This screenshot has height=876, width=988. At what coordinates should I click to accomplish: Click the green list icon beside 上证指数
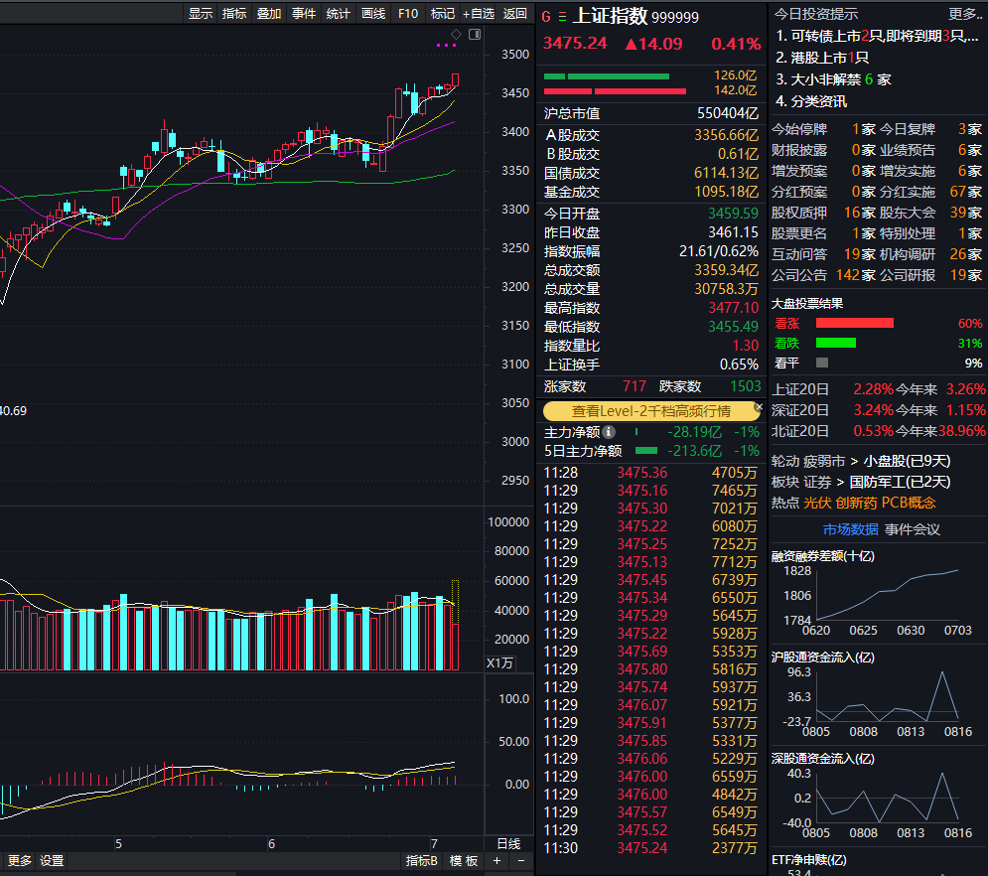563,17
